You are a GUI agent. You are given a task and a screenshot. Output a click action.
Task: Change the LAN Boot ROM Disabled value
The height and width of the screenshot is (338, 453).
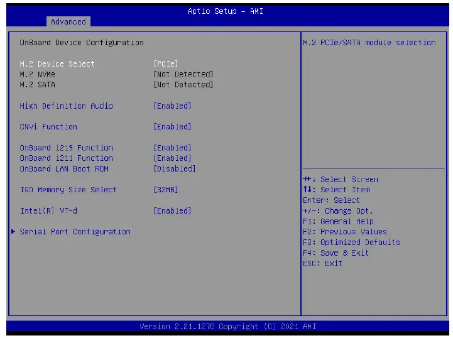tap(175, 169)
